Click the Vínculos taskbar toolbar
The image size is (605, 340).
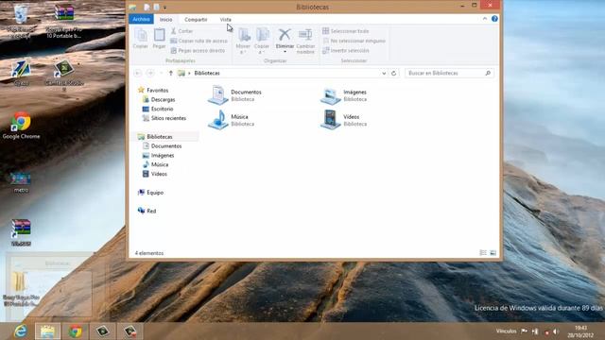pos(506,331)
